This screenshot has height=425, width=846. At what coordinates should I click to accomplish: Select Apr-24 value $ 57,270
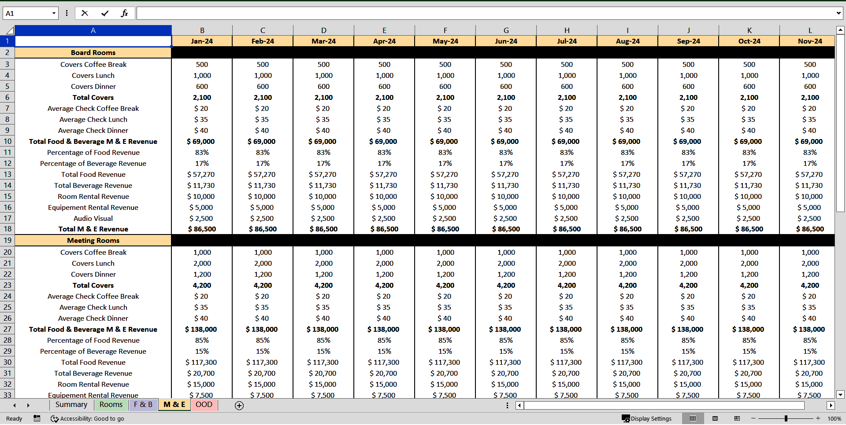(x=384, y=174)
